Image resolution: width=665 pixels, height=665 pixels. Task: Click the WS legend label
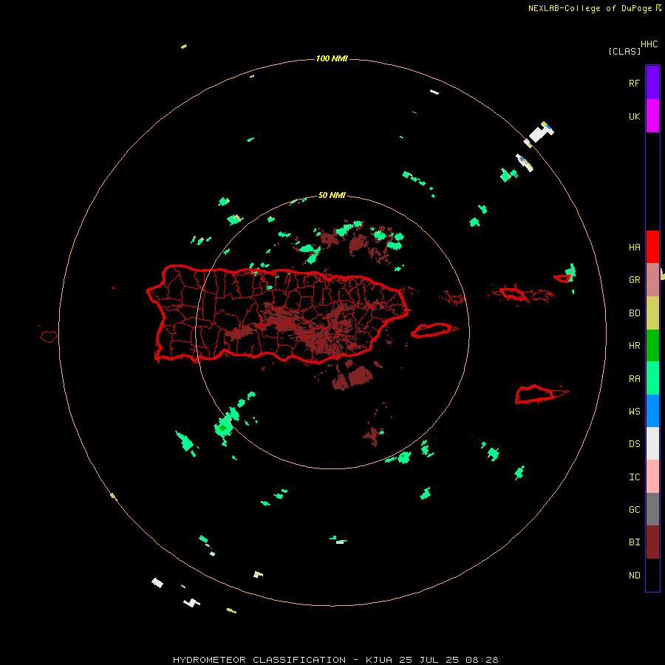(634, 411)
